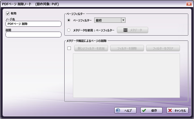Select the ページフィルター radio button
Image resolution: width=194 pixels, height=119 pixels.
click(69, 20)
